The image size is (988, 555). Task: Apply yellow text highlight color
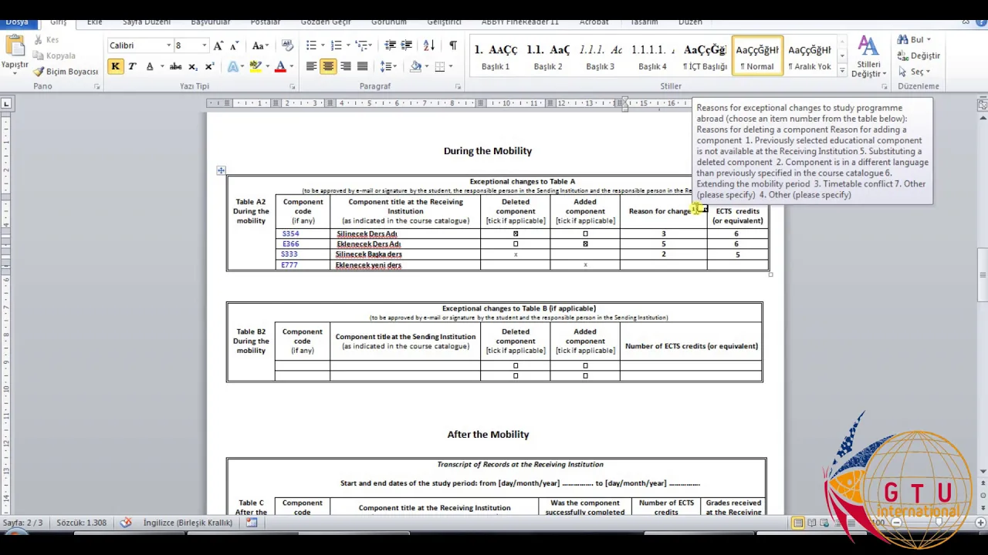click(255, 67)
